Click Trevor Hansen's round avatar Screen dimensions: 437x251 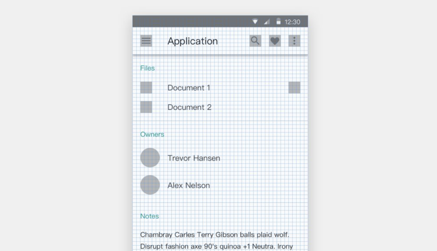[150, 158]
